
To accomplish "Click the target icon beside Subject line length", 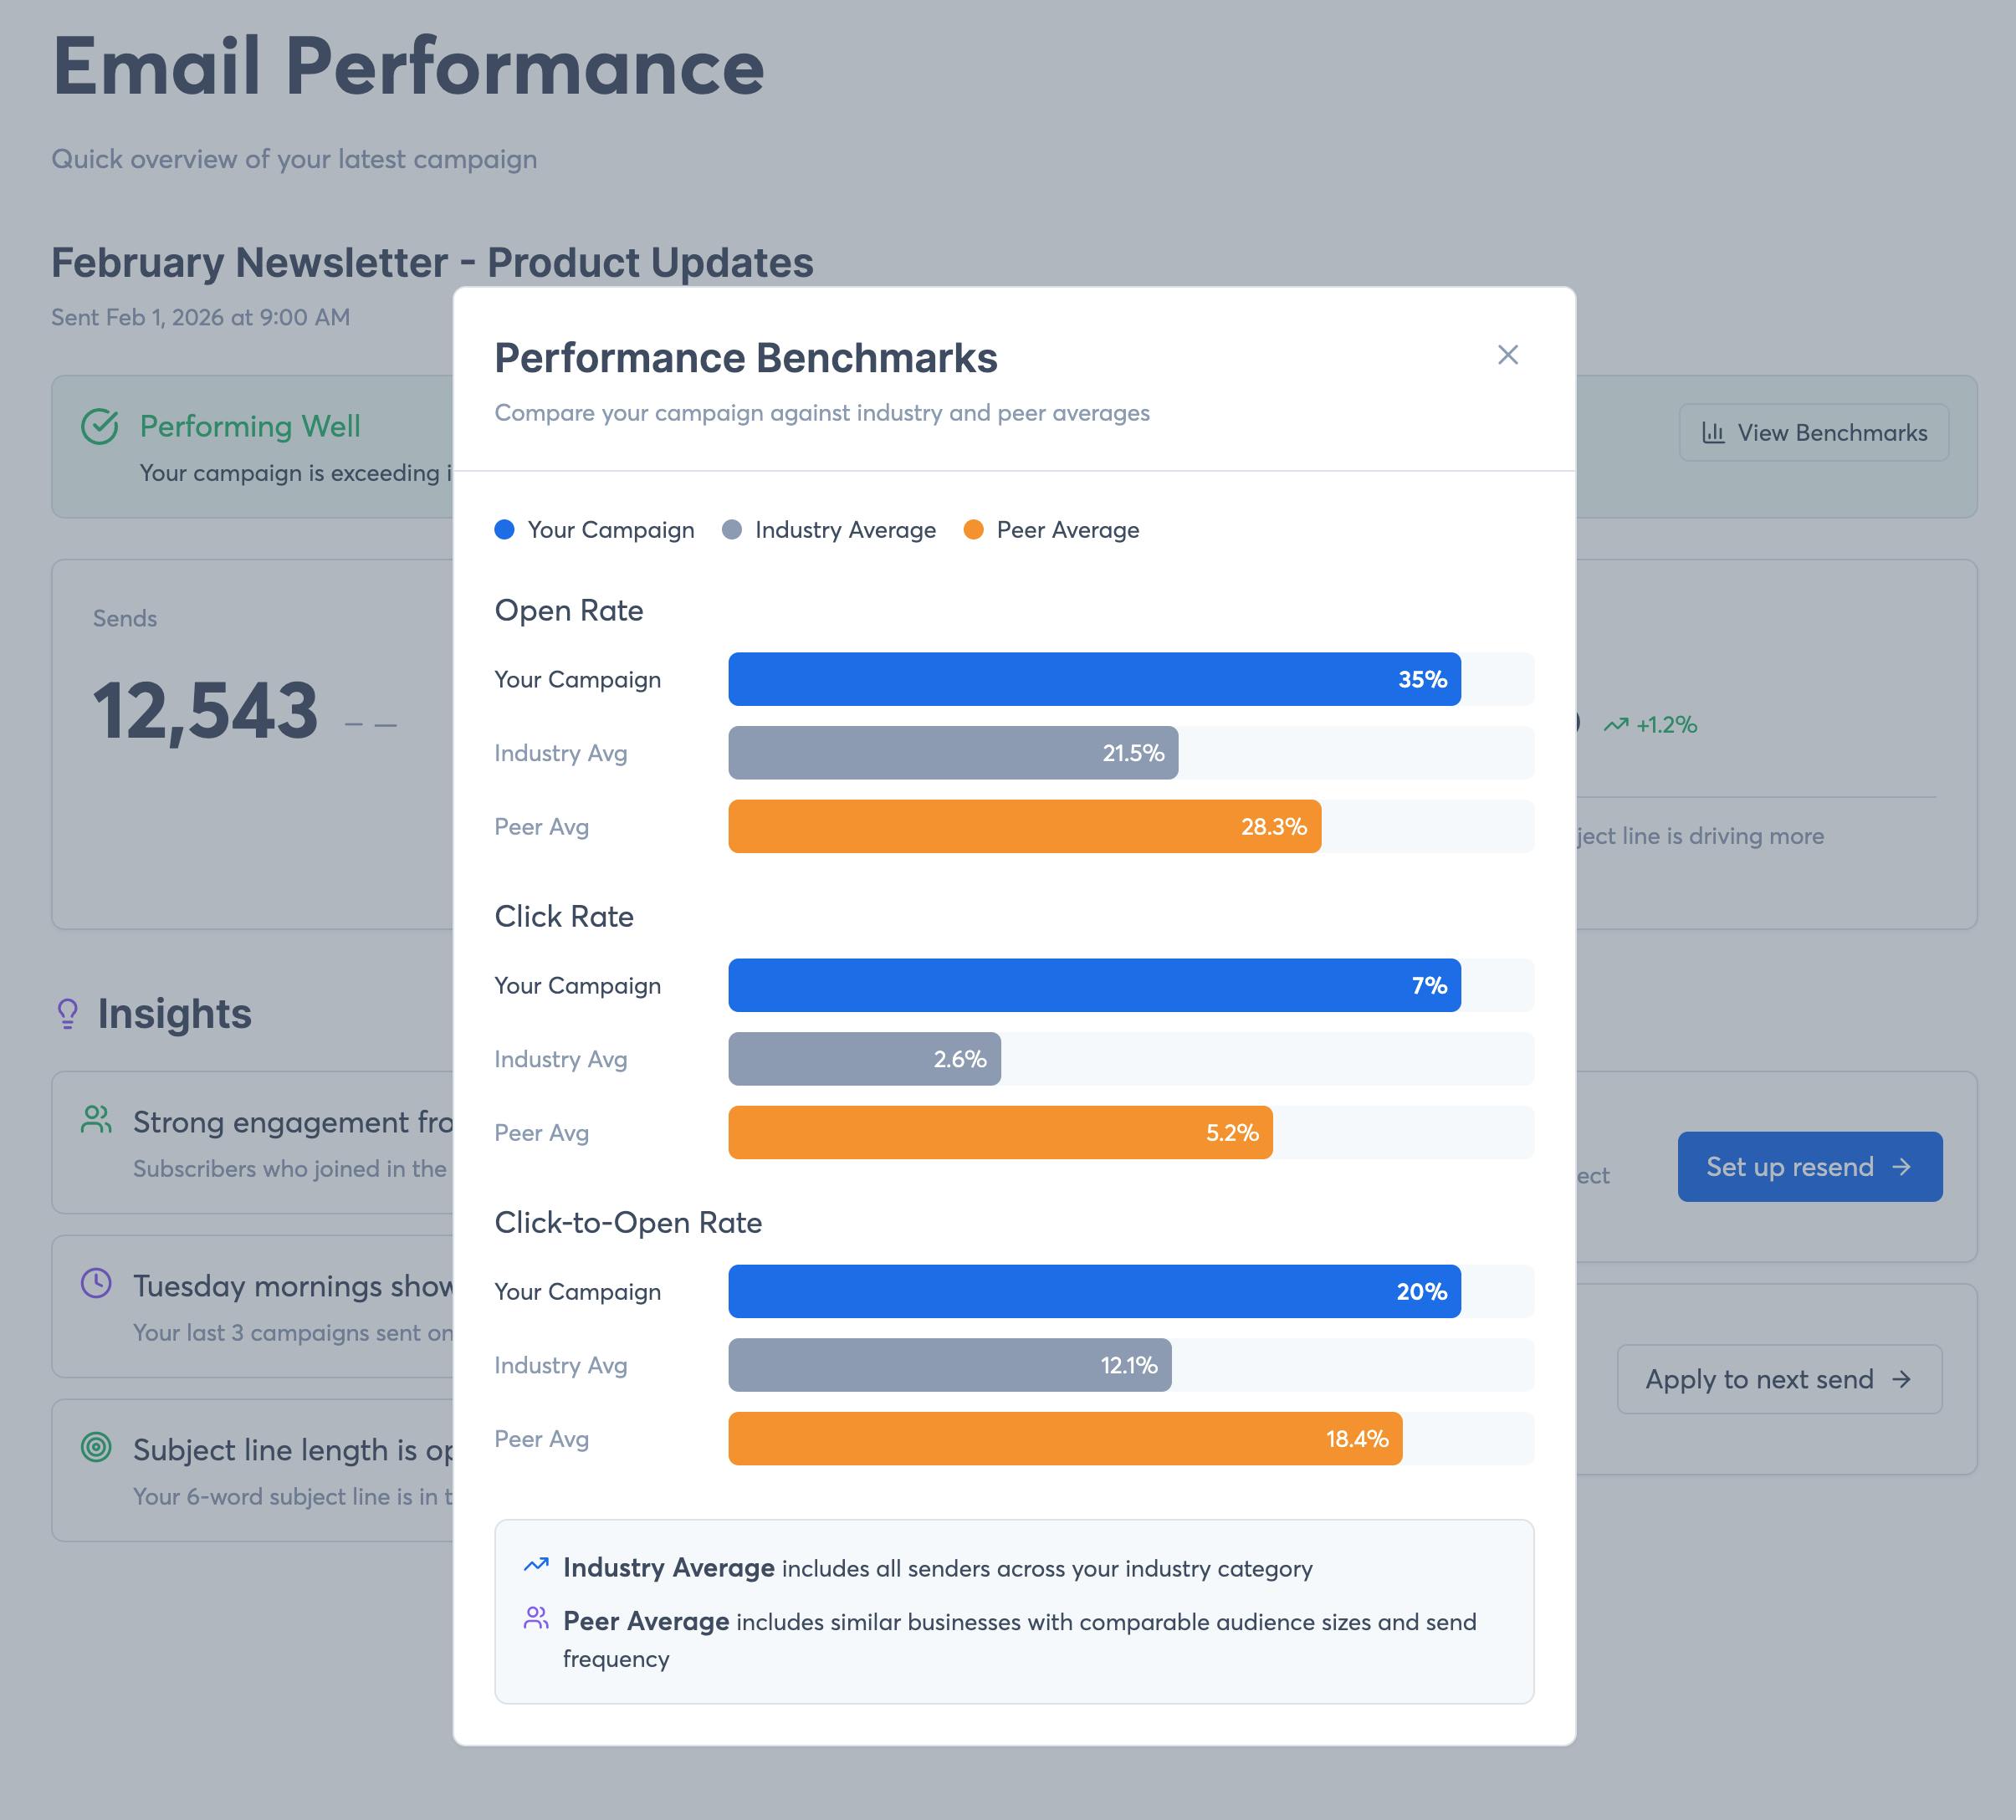I will (96, 1447).
